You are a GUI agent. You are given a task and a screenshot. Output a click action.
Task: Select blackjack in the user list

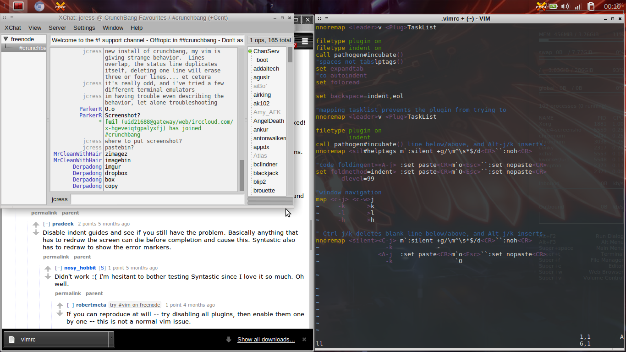point(267,173)
